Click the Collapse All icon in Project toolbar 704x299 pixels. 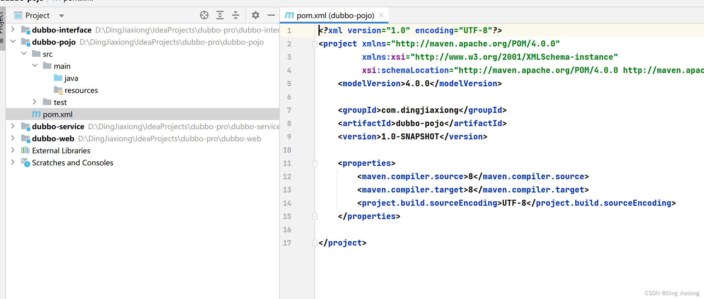pos(236,15)
